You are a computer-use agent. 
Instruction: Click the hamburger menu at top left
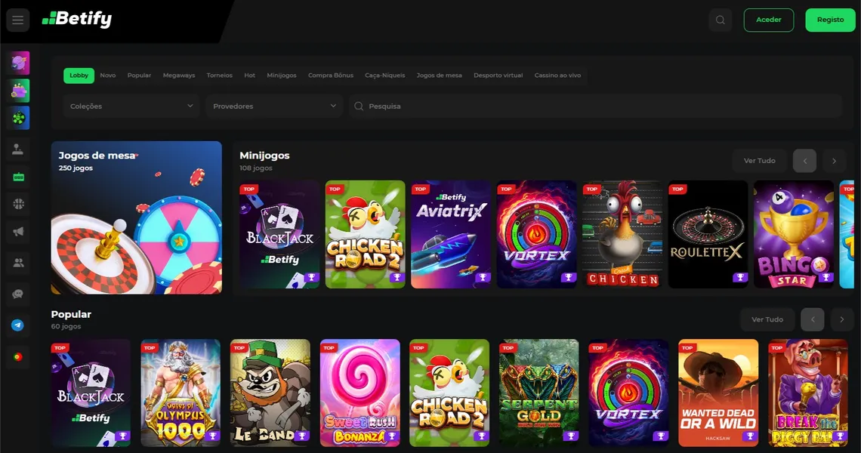[x=17, y=20]
